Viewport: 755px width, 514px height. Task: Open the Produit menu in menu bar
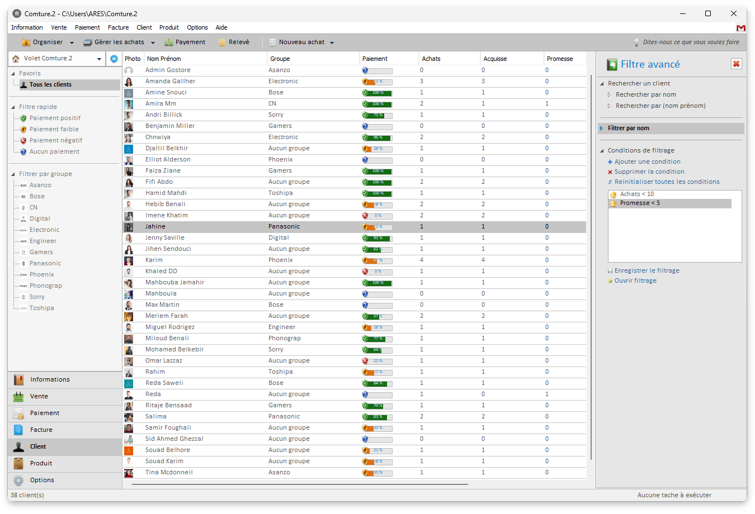169,27
